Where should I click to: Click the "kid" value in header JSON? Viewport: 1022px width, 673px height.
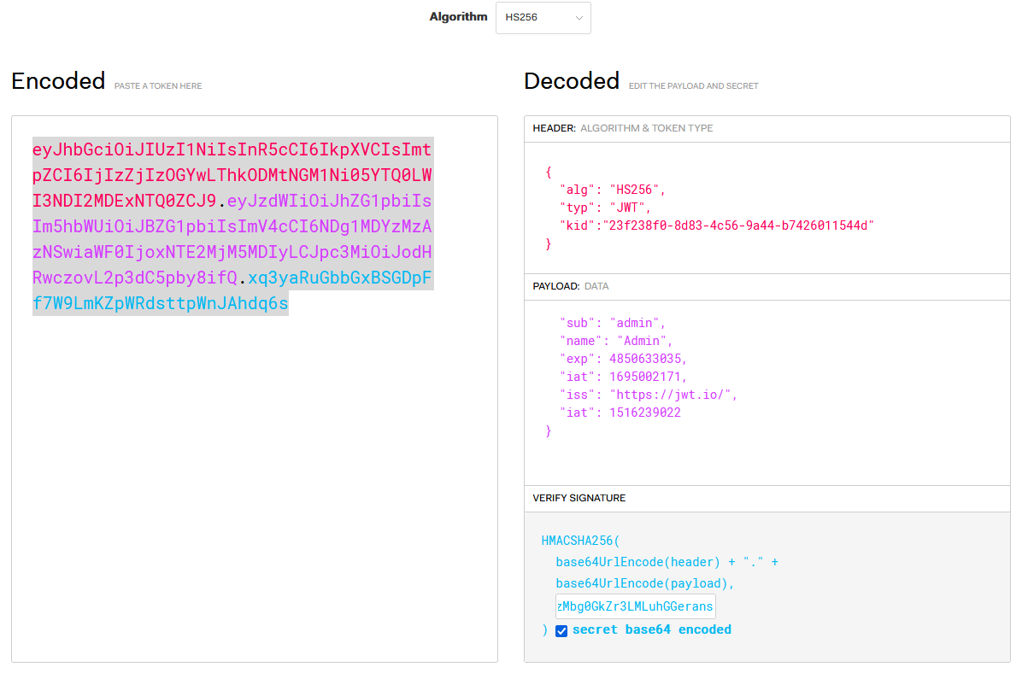click(739, 225)
